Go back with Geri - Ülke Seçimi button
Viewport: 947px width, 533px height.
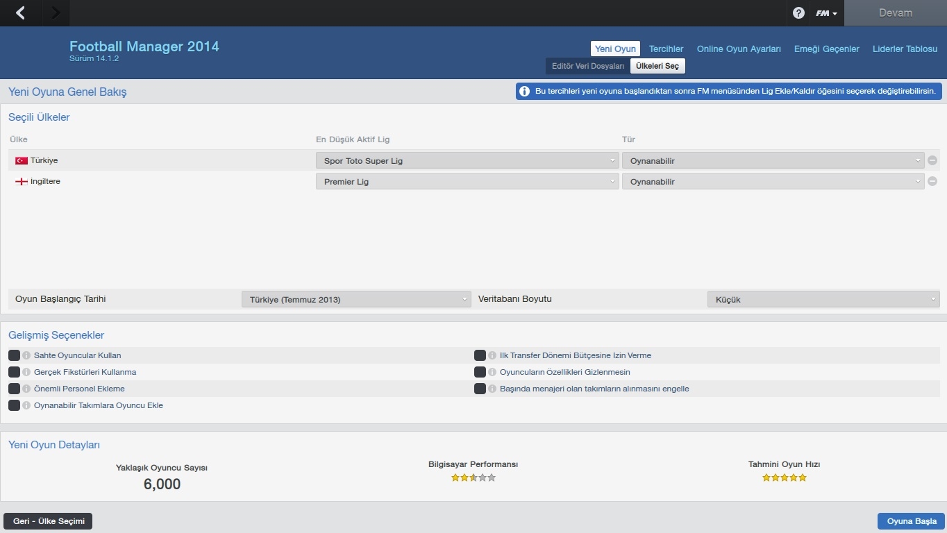click(48, 521)
